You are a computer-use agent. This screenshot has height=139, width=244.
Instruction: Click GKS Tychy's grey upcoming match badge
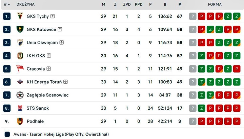coord(193,16)
